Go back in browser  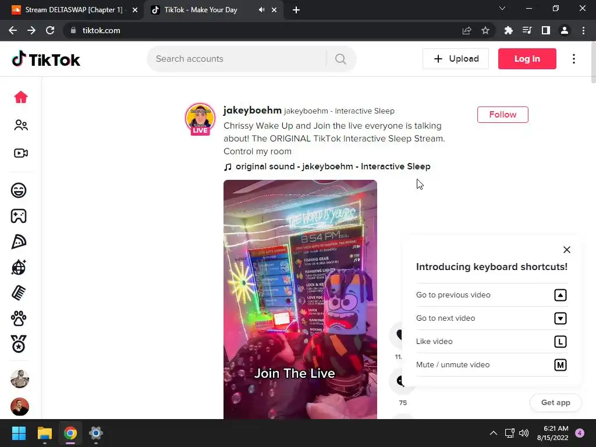[13, 30]
